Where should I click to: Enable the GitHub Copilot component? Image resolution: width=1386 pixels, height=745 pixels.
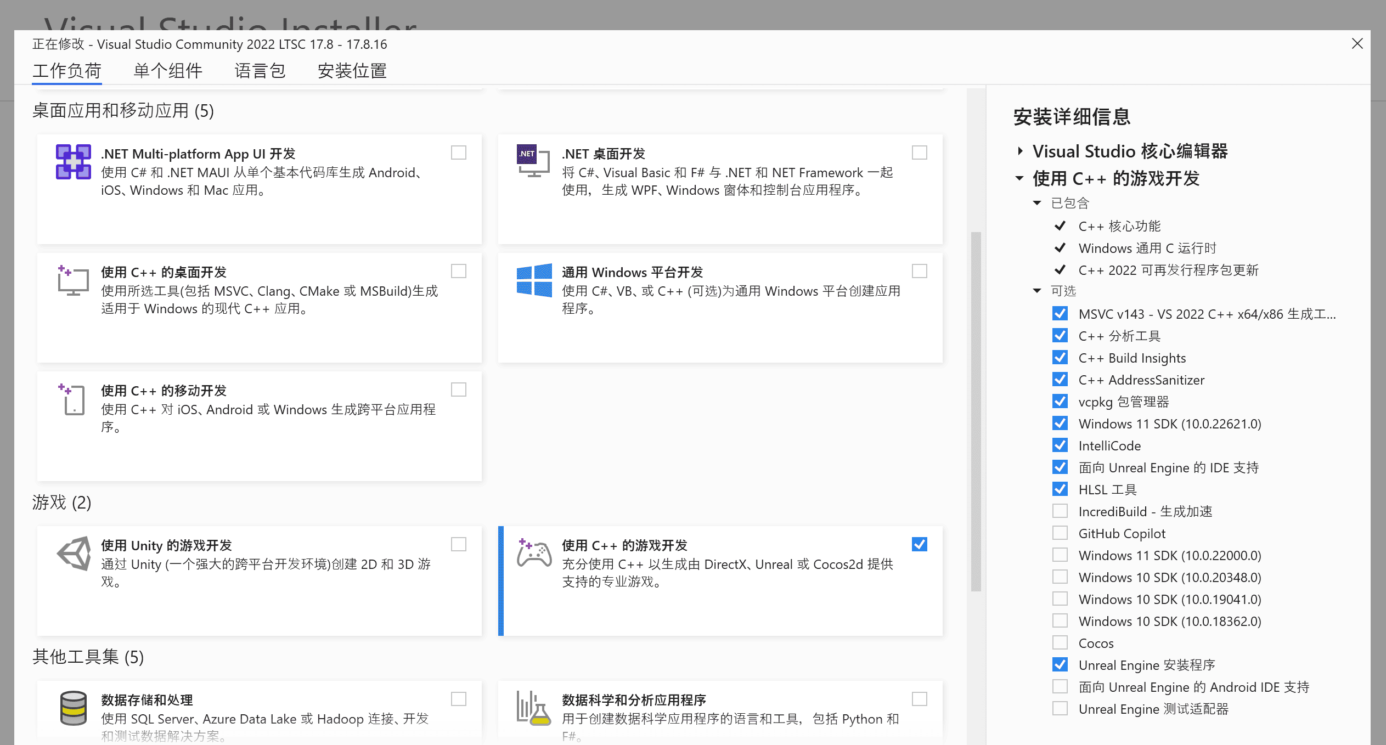point(1060,533)
